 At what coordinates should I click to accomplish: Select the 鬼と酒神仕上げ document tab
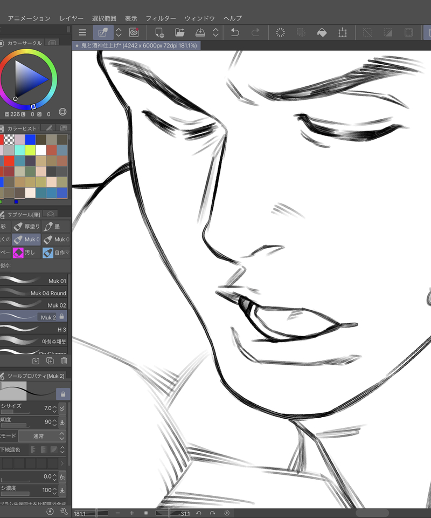[136, 45]
